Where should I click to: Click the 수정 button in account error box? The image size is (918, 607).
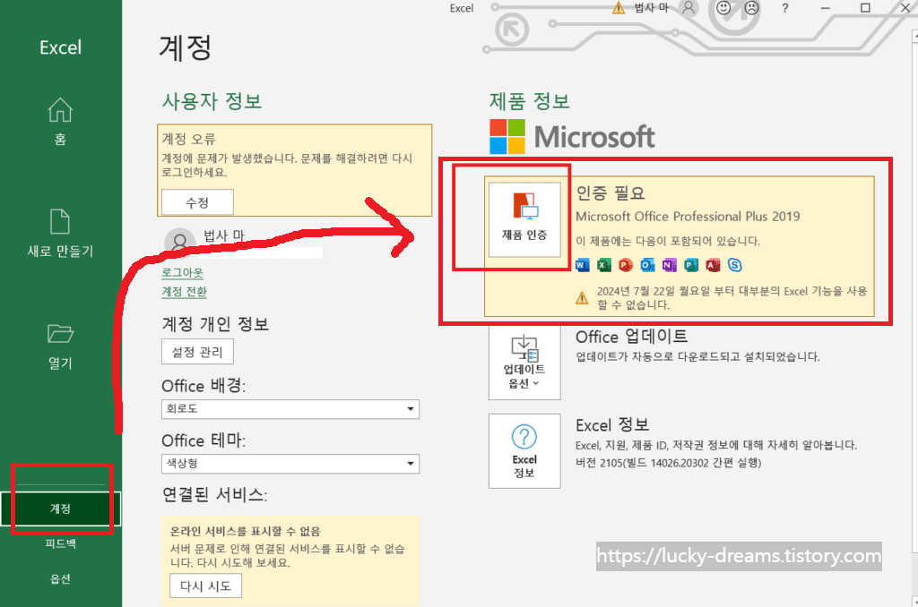(197, 202)
